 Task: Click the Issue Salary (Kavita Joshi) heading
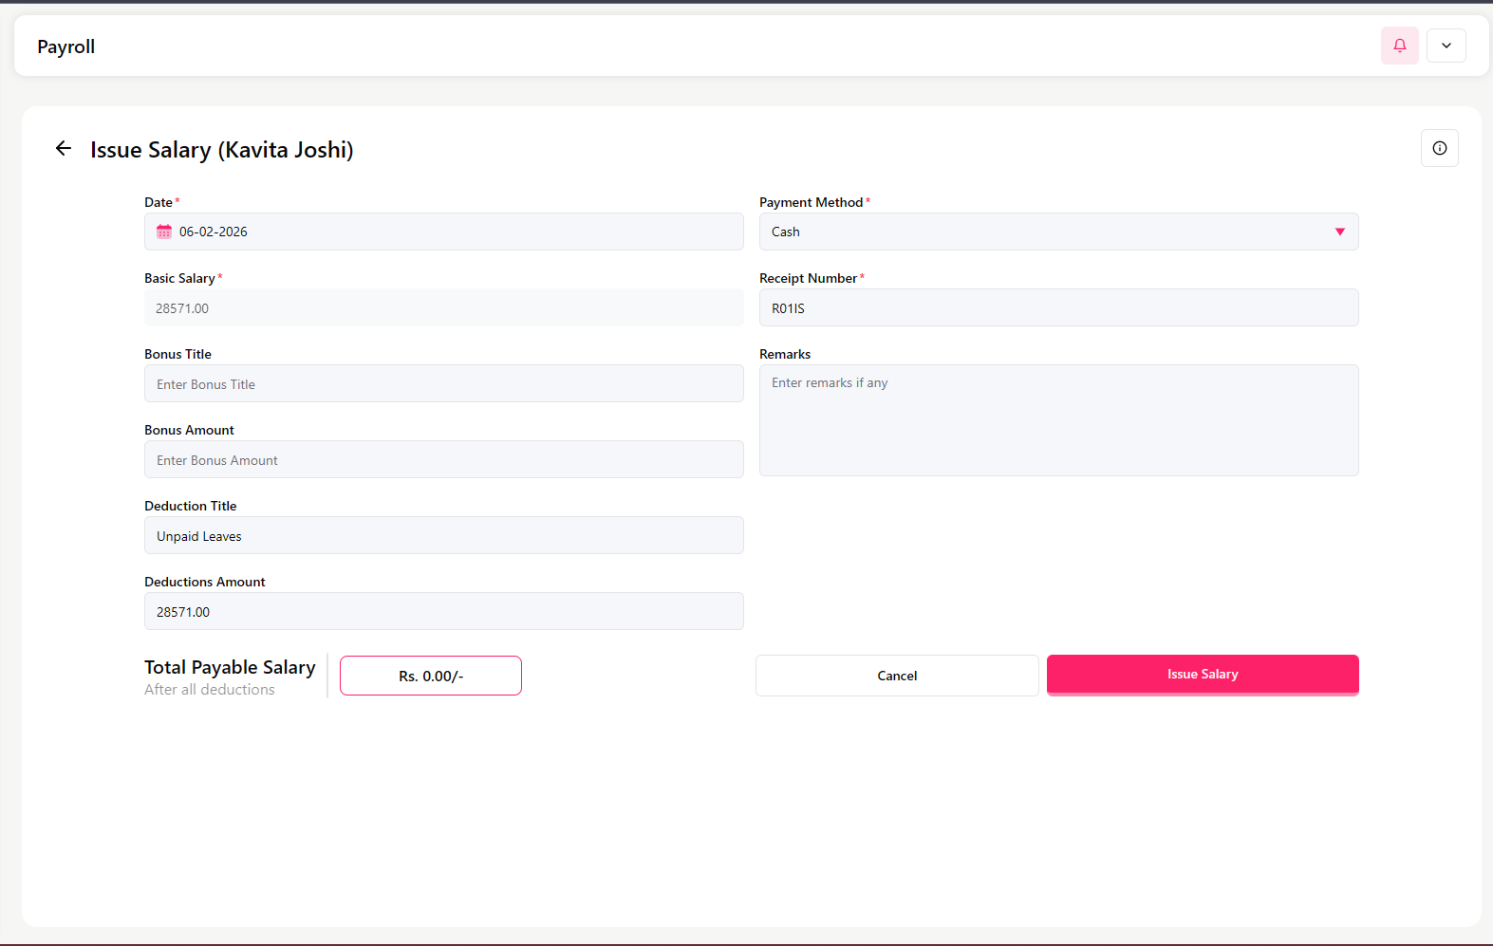(222, 150)
